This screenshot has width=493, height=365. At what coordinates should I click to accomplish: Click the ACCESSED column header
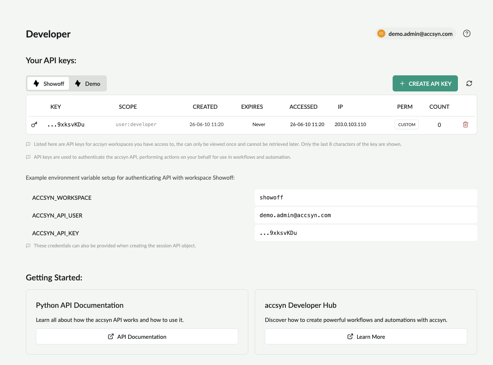304,107
